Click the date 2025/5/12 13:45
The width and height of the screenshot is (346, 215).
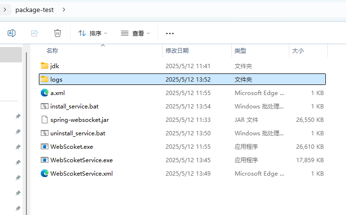[x=188, y=160]
